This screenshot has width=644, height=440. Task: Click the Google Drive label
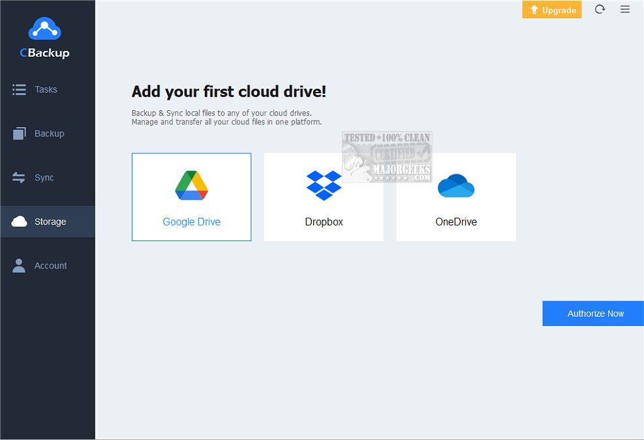191,222
